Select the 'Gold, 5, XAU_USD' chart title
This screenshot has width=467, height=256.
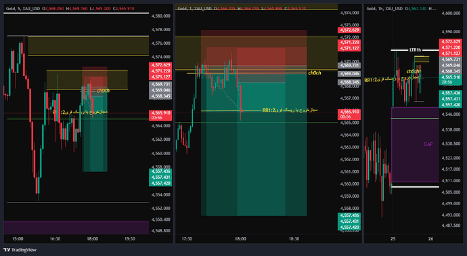click(x=23, y=9)
